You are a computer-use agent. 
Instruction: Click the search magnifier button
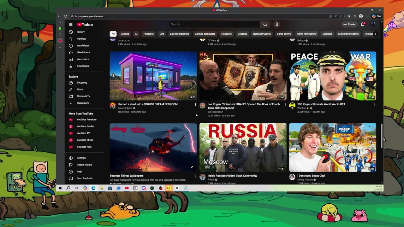pos(265,24)
